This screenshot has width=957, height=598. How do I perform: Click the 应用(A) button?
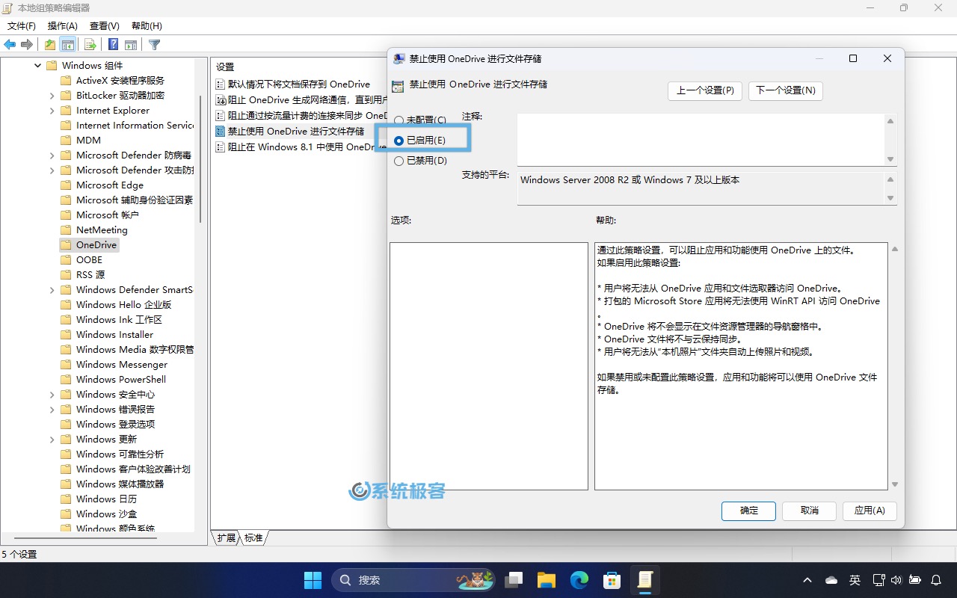coord(870,511)
